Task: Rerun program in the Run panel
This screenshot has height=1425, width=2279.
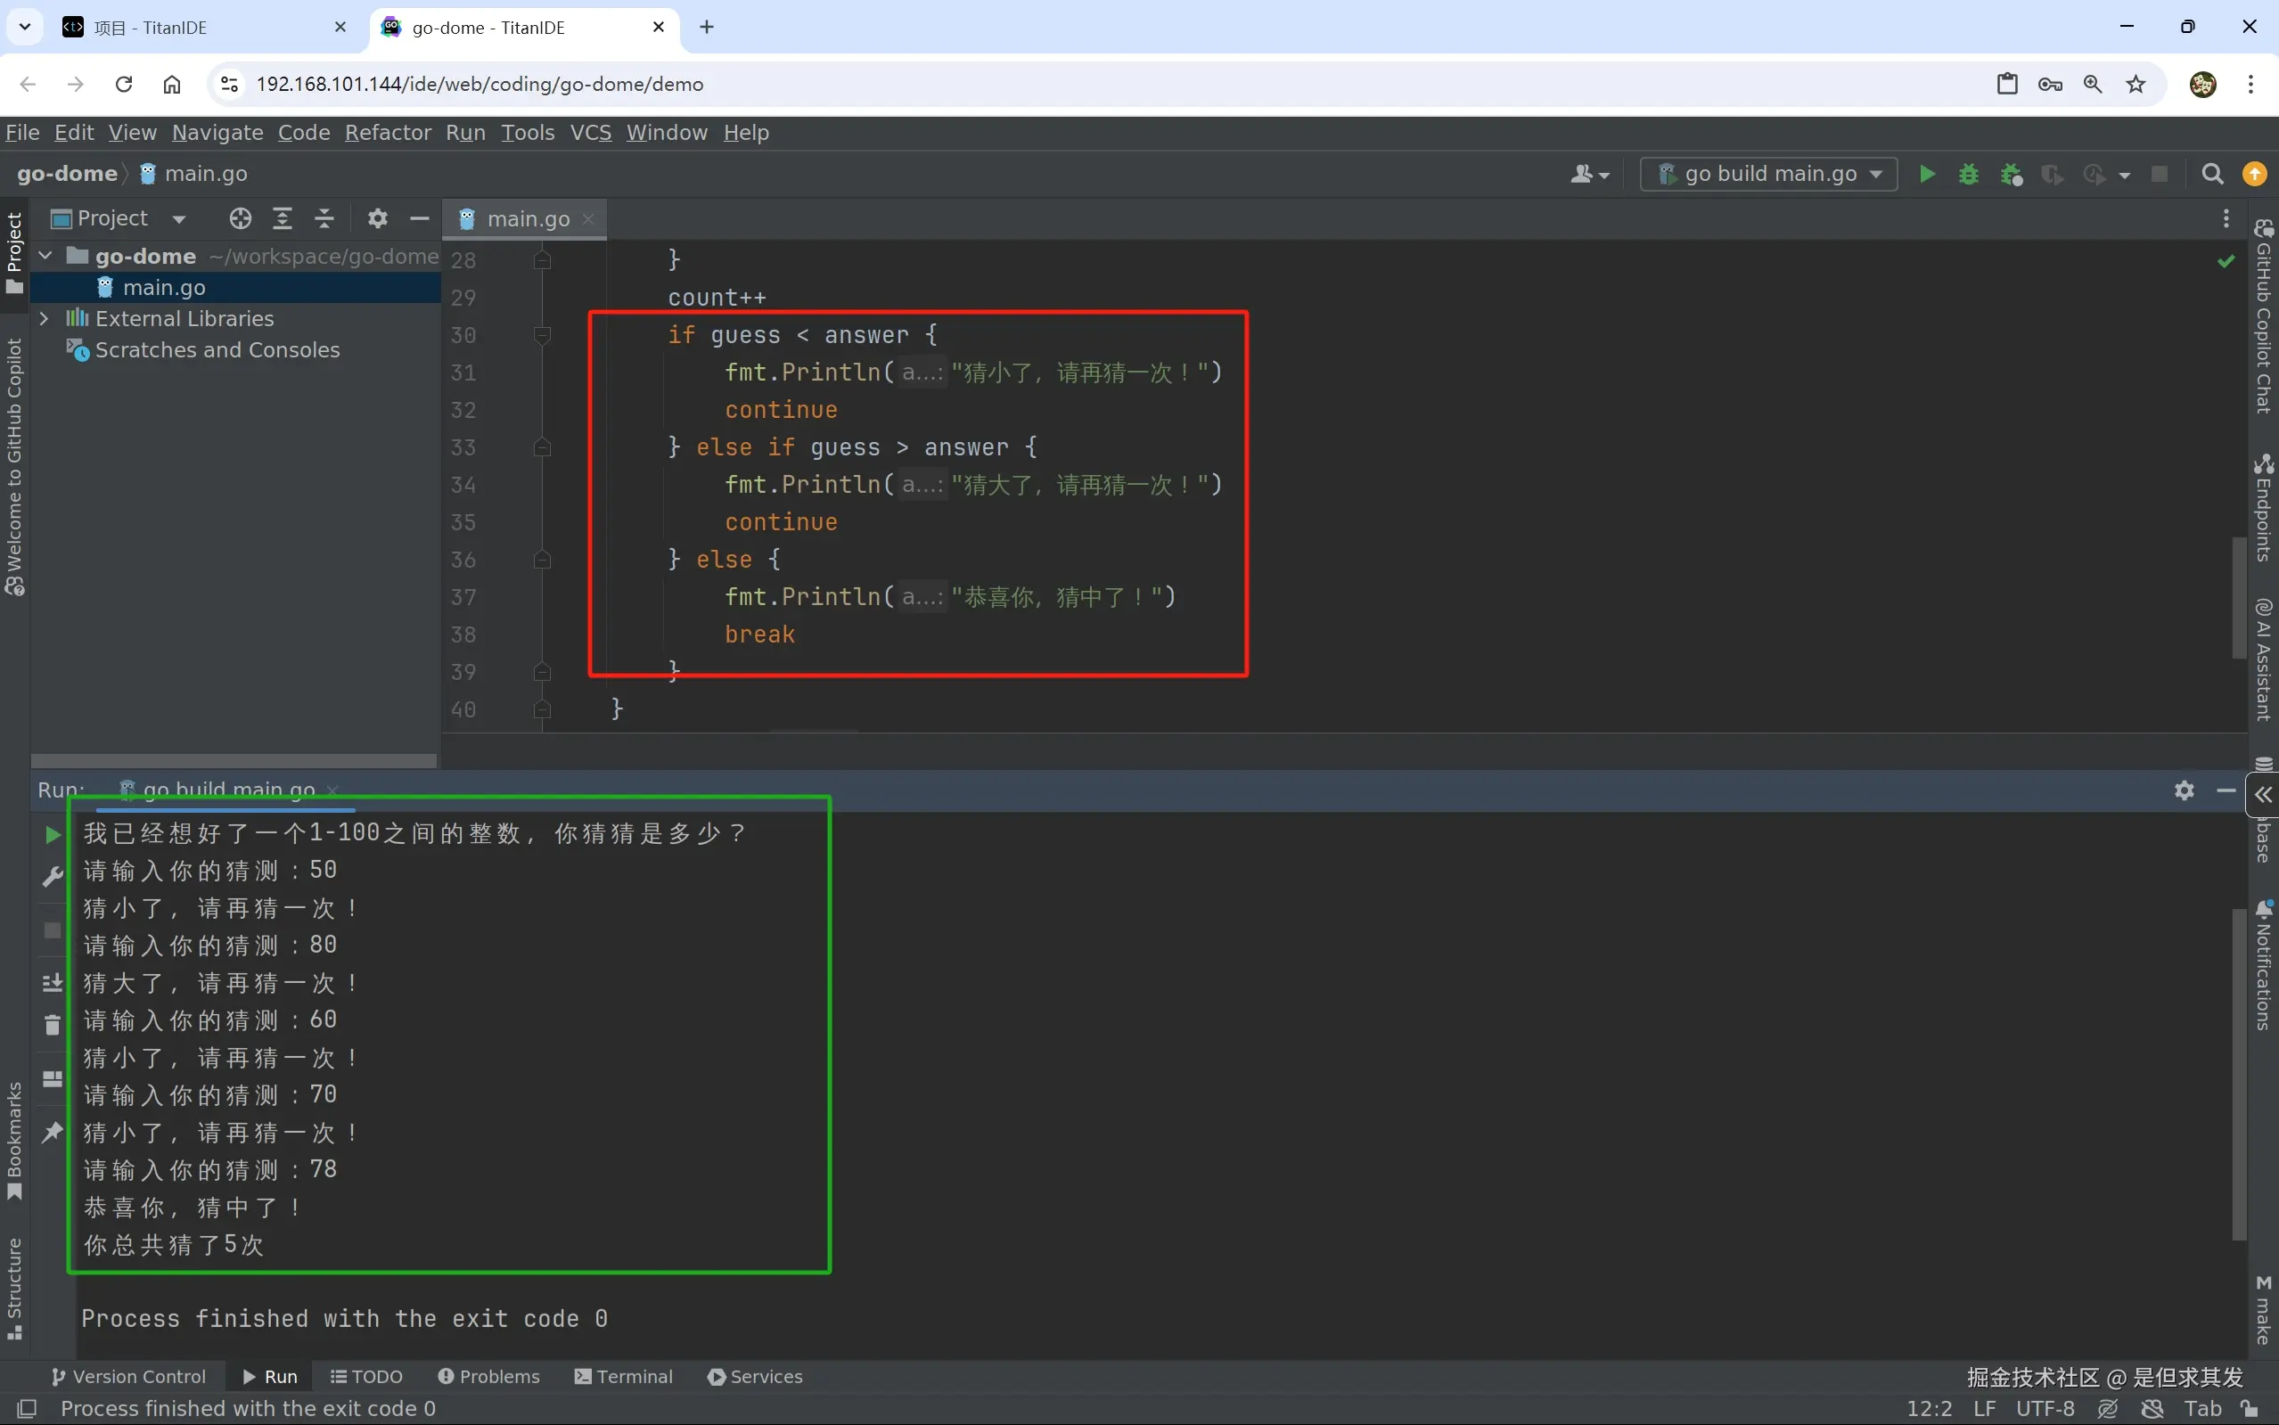Action: [x=53, y=834]
